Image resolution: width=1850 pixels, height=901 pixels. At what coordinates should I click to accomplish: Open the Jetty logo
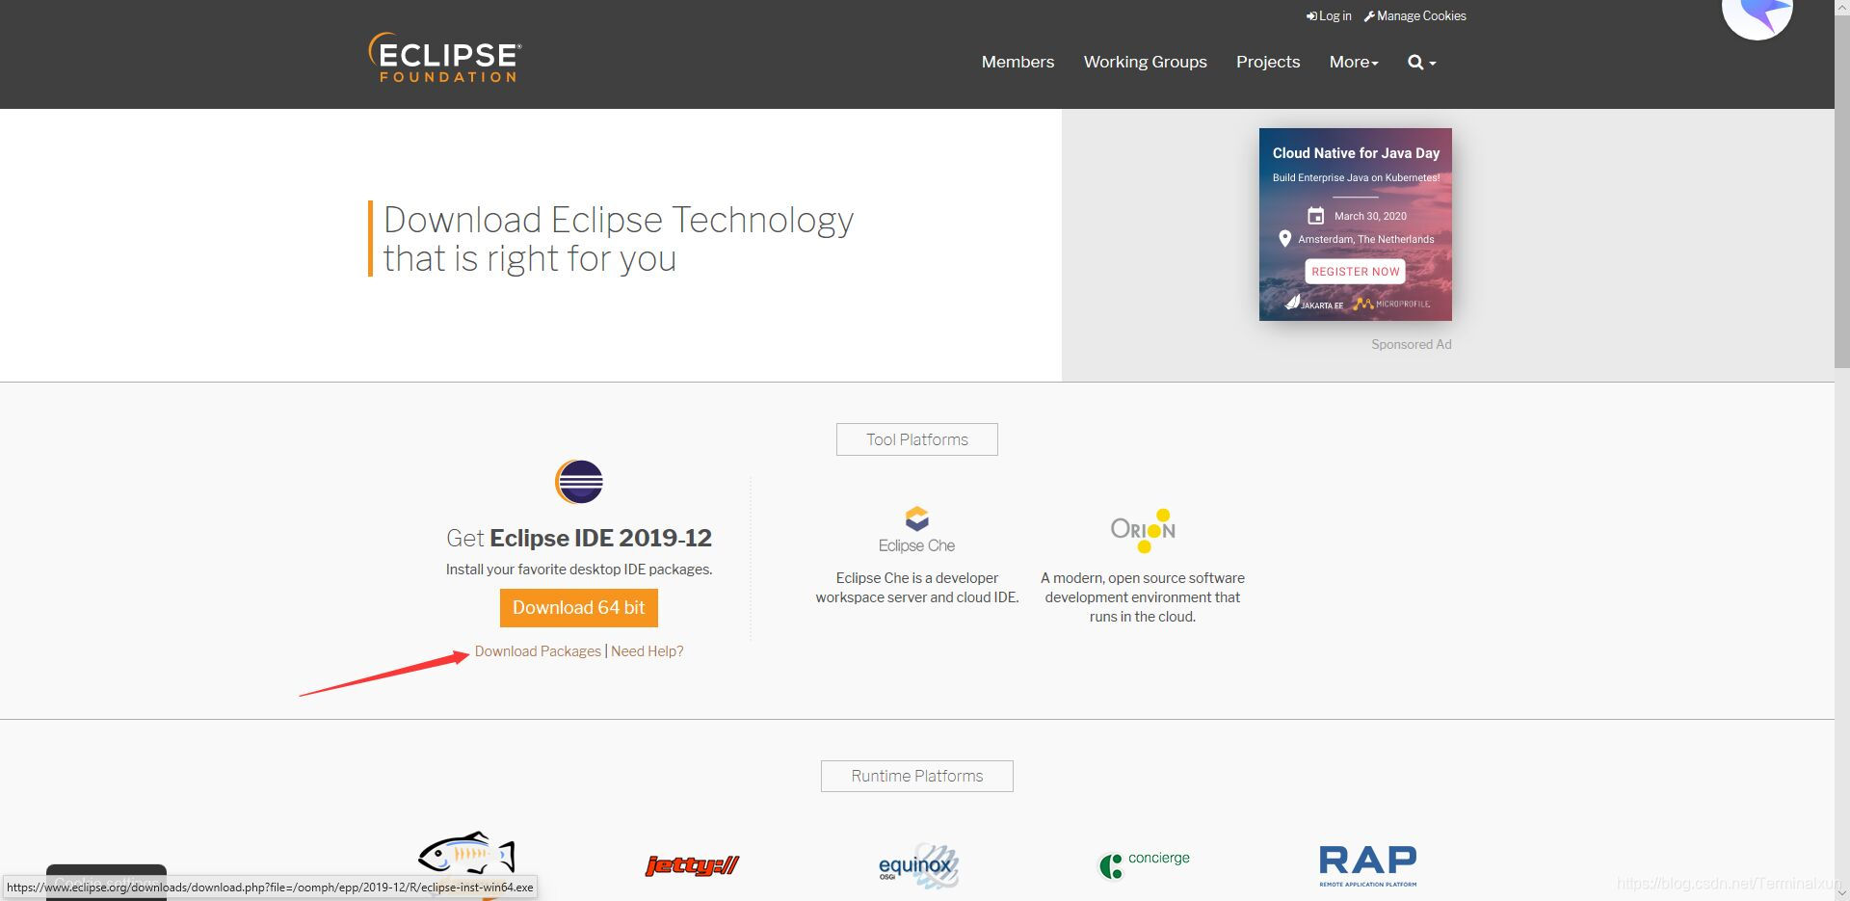pyautogui.click(x=692, y=865)
